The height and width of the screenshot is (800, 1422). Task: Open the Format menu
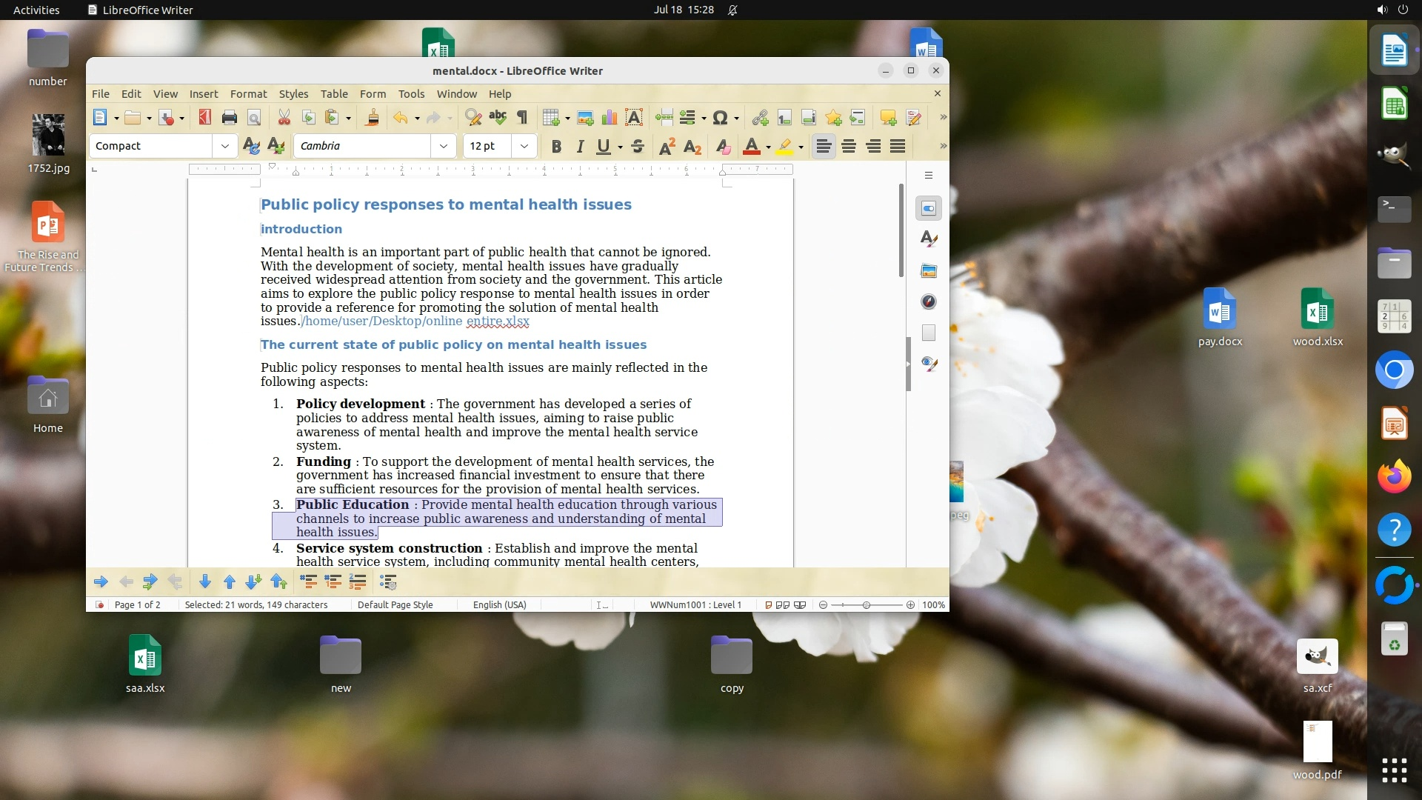click(x=248, y=94)
